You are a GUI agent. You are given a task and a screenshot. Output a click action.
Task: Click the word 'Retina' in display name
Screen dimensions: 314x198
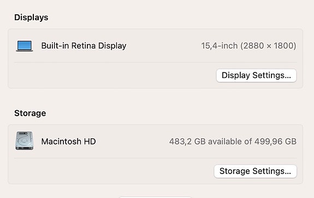click(x=84, y=46)
